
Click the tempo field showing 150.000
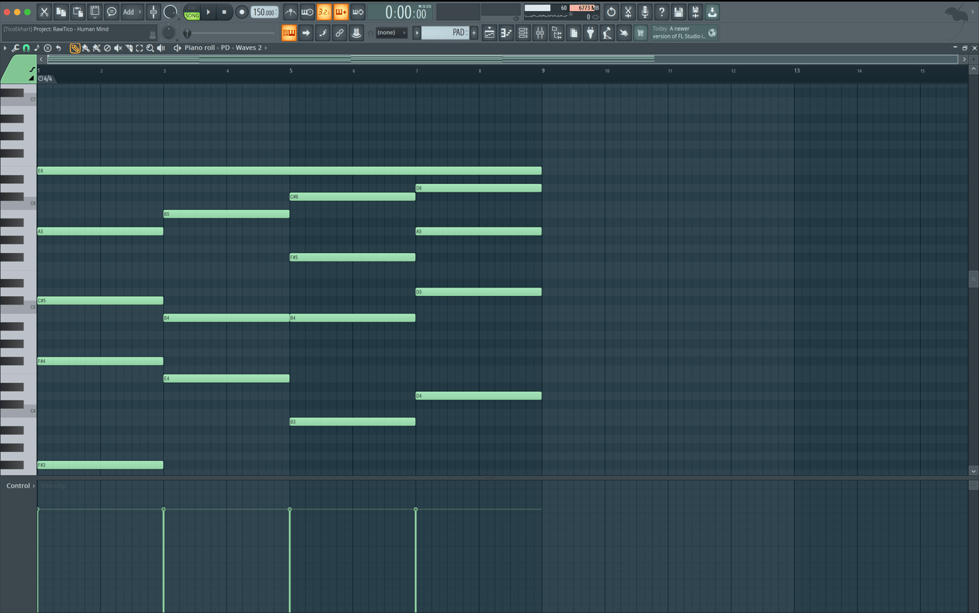click(264, 12)
